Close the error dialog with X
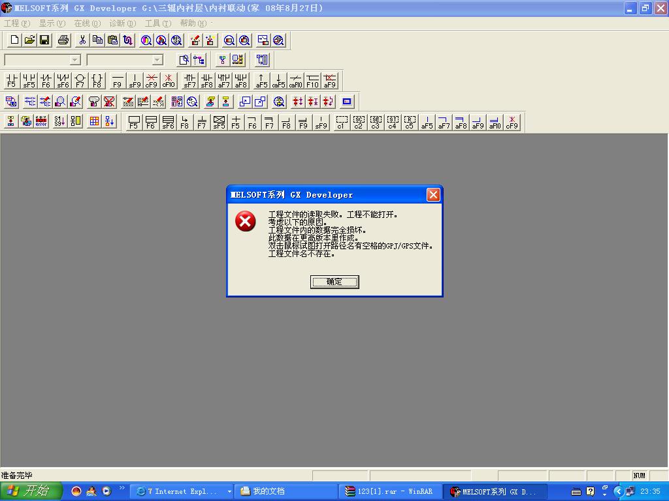669x501 pixels. (432, 195)
